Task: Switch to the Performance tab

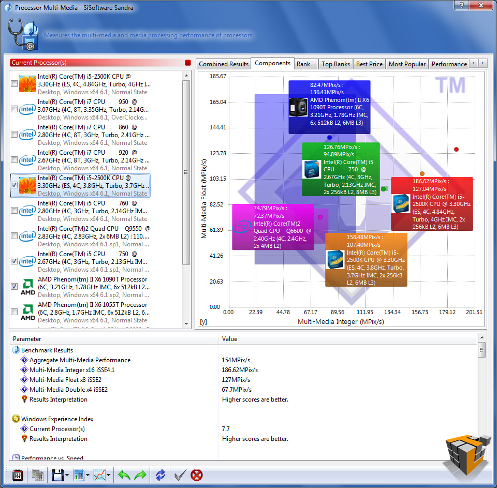Action: (449, 64)
